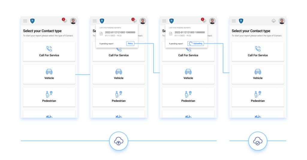The image size is (307, 160).
Task: Open pending reports cloud badge on leftmost screen
Action: coord(64,21)
